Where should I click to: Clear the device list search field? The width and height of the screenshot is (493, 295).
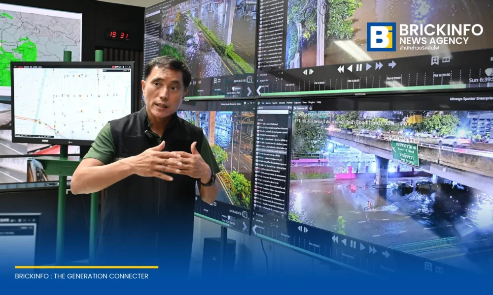point(290,112)
